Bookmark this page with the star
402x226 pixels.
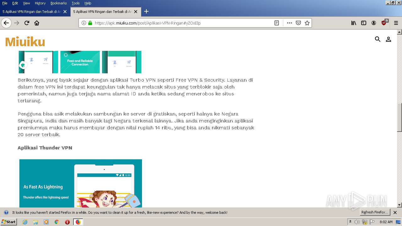point(307,23)
